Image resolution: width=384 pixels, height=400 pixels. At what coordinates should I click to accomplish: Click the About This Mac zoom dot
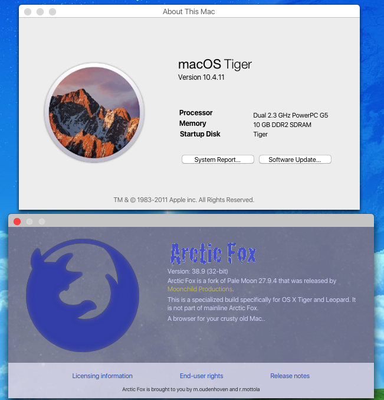[x=52, y=12]
